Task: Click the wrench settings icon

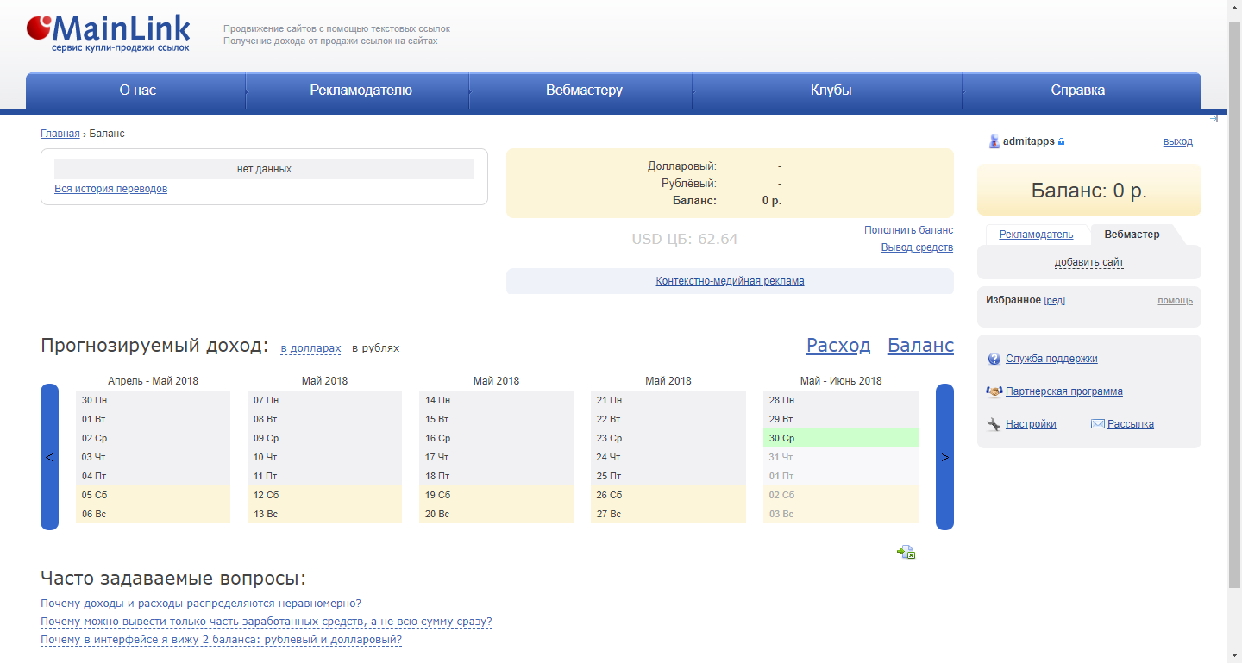Action: click(994, 424)
